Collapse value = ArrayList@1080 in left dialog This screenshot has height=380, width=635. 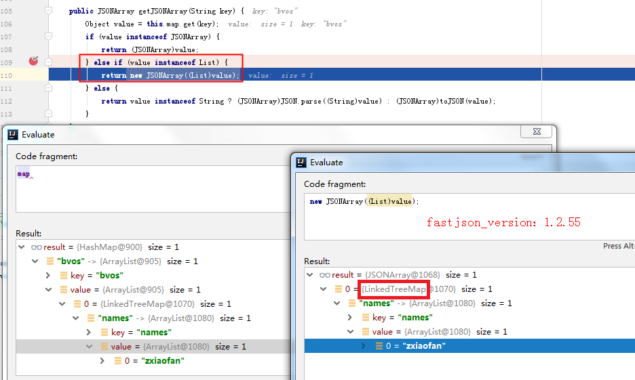click(90, 346)
